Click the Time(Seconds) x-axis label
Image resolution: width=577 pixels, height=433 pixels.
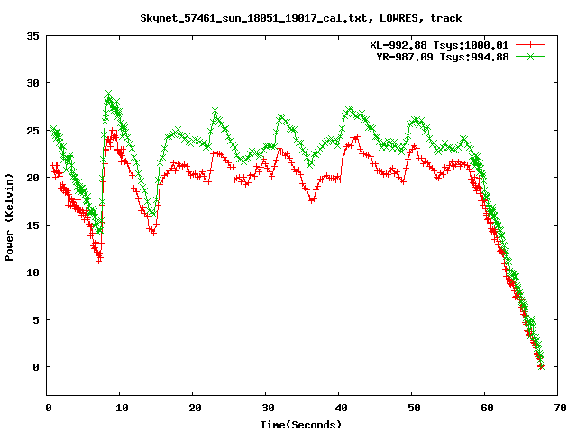[x=301, y=424]
